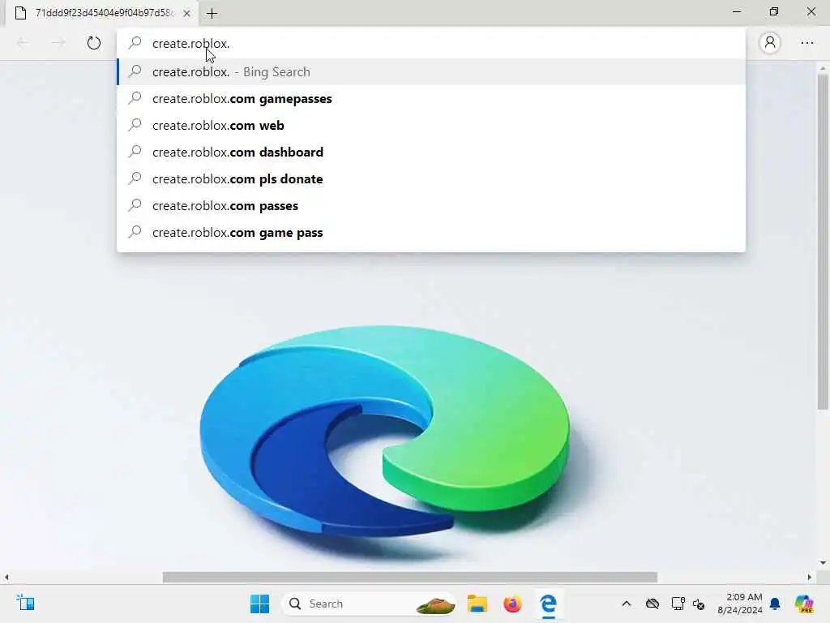This screenshot has height=623, width=830.
Task: Open Settings and more ellipsis menu
Action: [x=806, y=43]
